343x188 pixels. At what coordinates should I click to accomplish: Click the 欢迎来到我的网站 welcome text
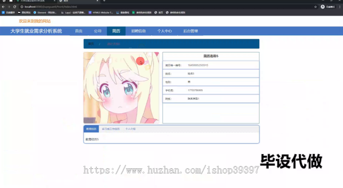(35, 21)
